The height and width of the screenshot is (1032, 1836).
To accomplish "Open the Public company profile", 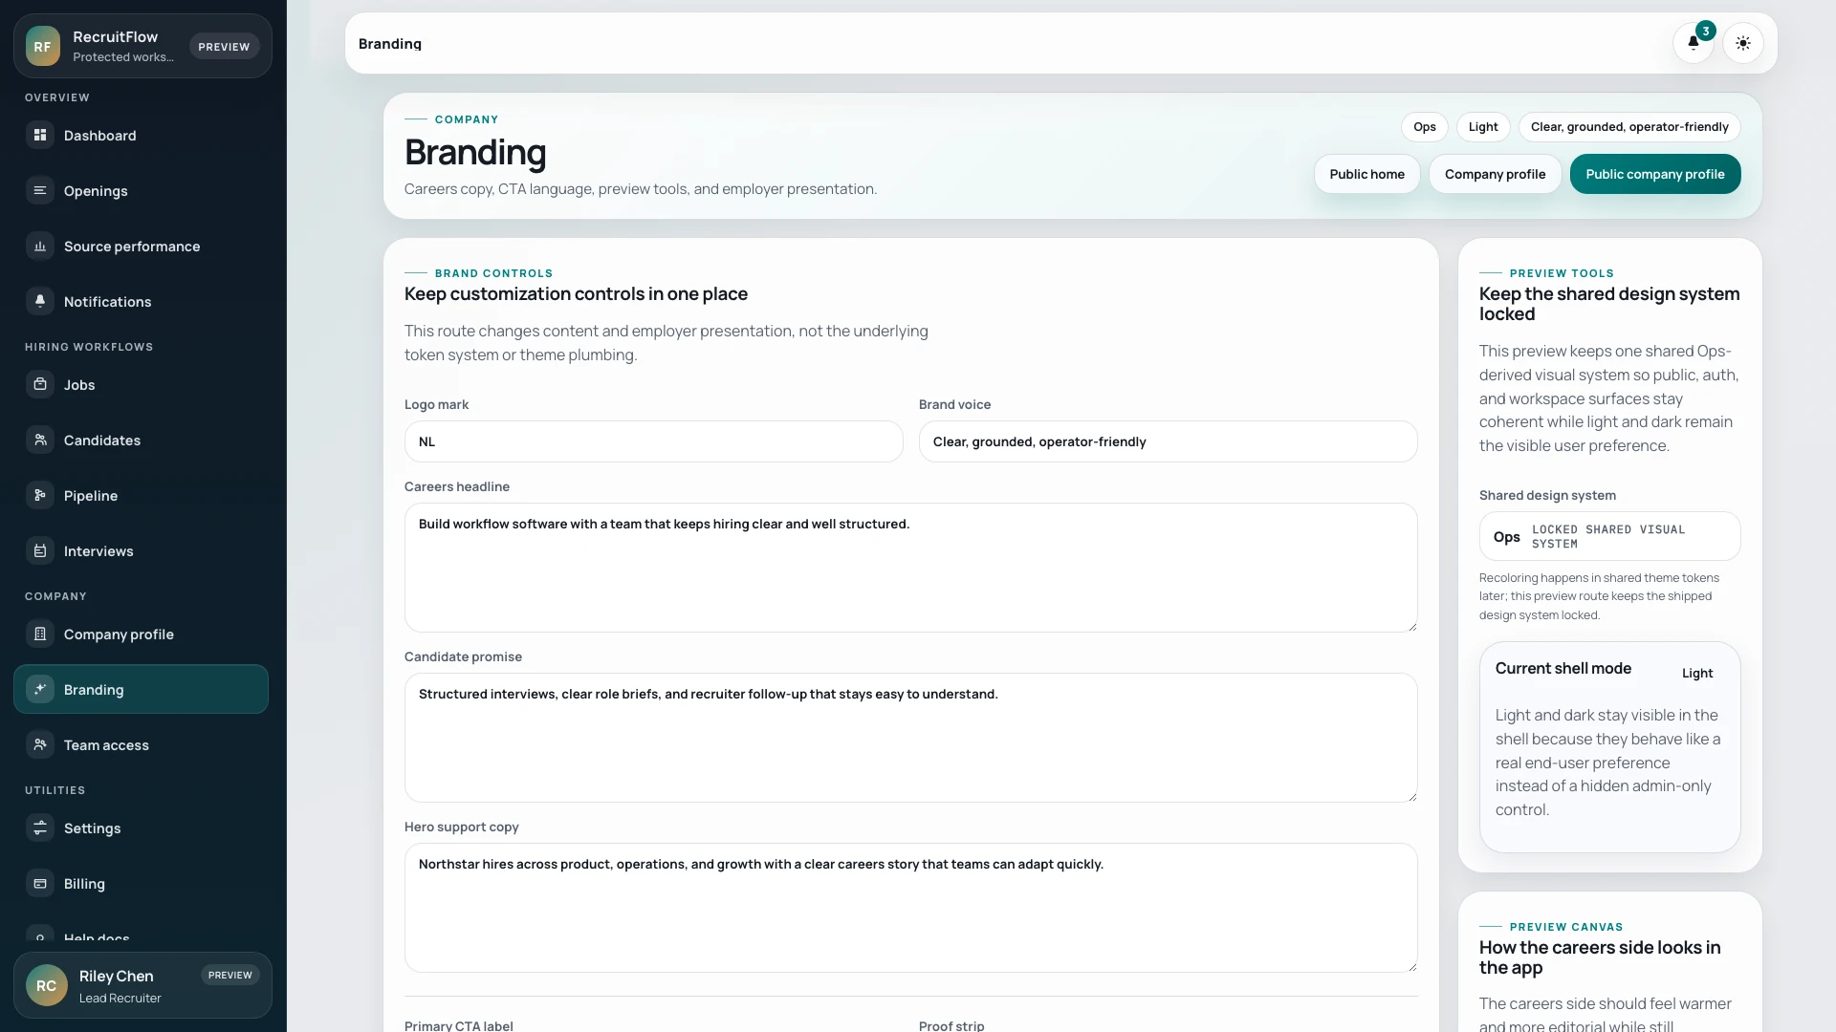I will (x=1654, y=174).
